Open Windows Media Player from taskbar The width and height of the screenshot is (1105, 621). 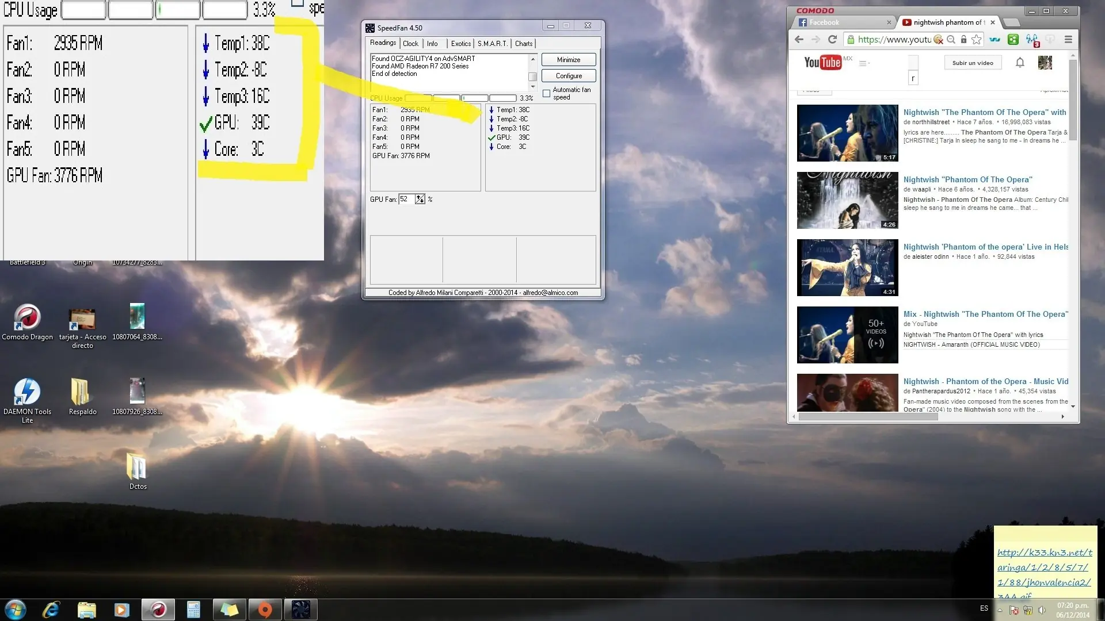pyautogui.click(x=122, y=609)
